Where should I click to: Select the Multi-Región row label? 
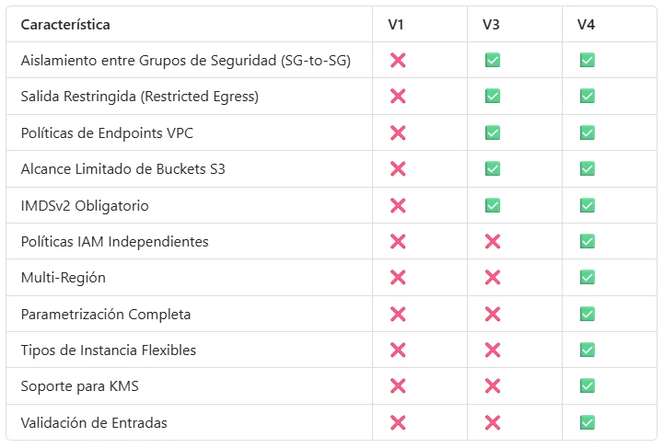(x=64, y=278)
